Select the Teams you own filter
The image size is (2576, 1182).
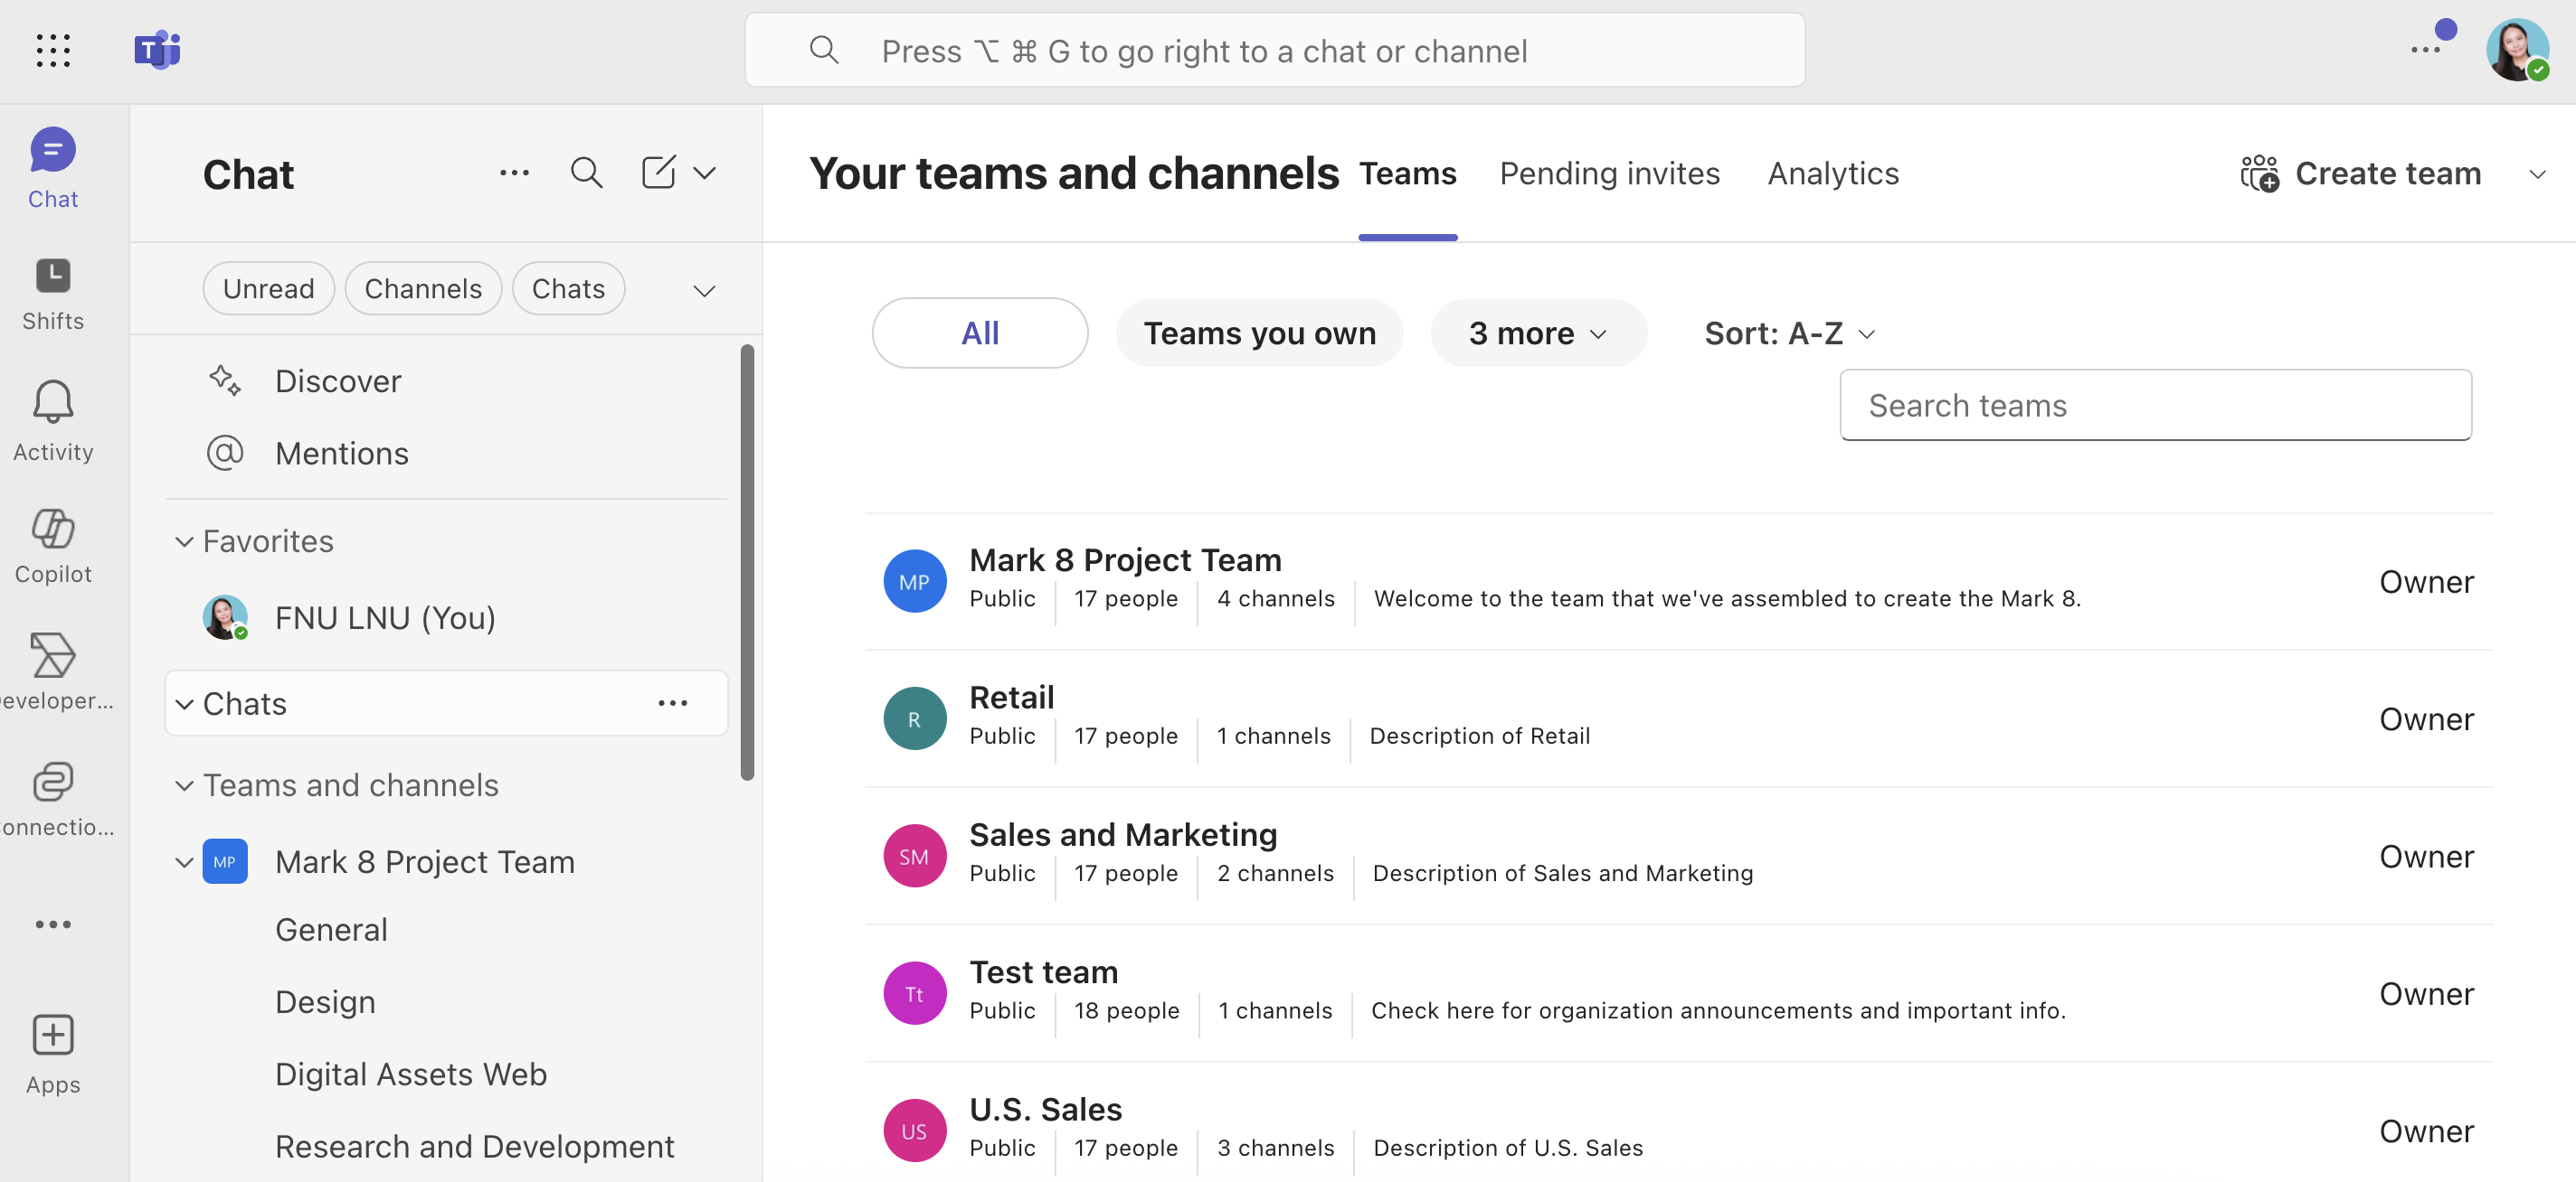[x=1259, y=333]
